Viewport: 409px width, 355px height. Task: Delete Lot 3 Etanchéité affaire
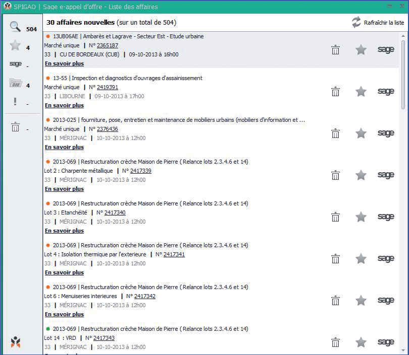coord(335,217)
